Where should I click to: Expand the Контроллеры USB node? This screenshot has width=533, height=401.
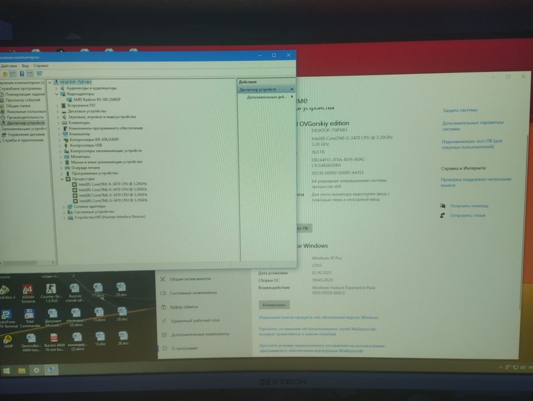[x=60, y=146]
